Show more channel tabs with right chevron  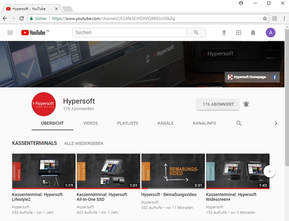[276, 124]
